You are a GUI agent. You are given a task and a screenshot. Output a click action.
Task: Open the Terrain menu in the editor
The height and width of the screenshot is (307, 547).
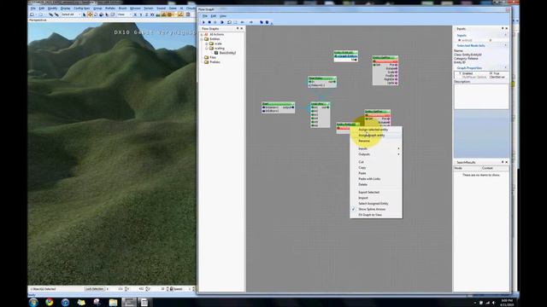click(x=148, y=9)
